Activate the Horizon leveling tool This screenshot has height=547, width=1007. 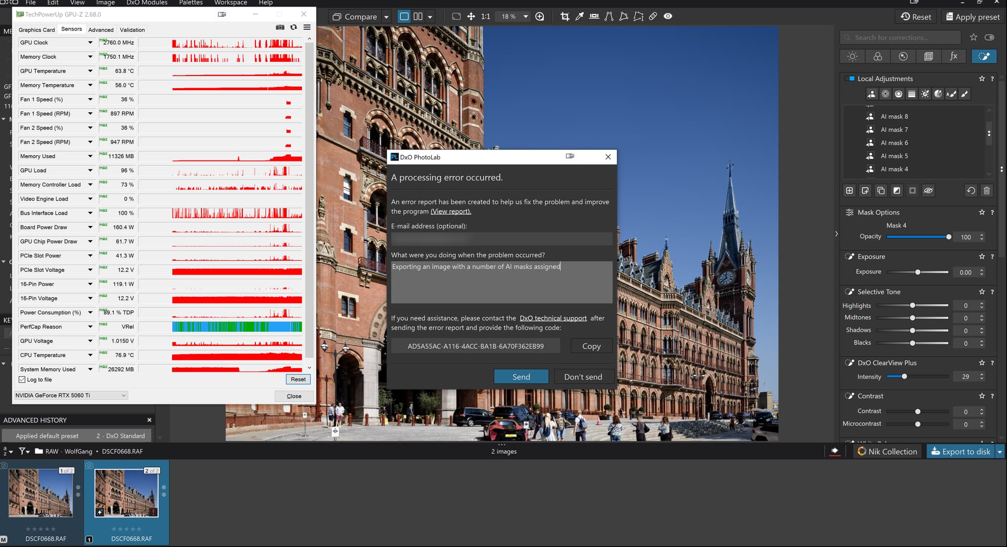[x=594, y=17]
